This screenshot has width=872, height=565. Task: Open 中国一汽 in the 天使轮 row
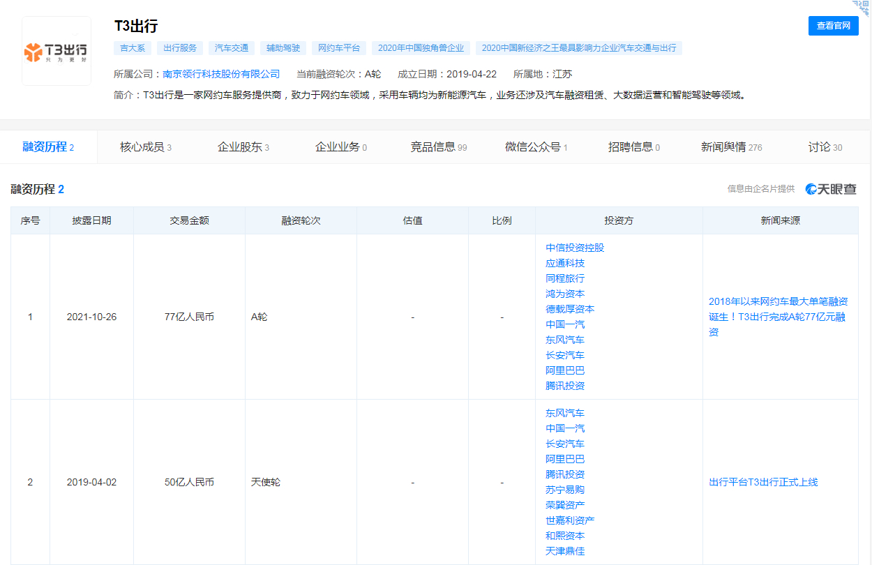click(x=565, y=428)
